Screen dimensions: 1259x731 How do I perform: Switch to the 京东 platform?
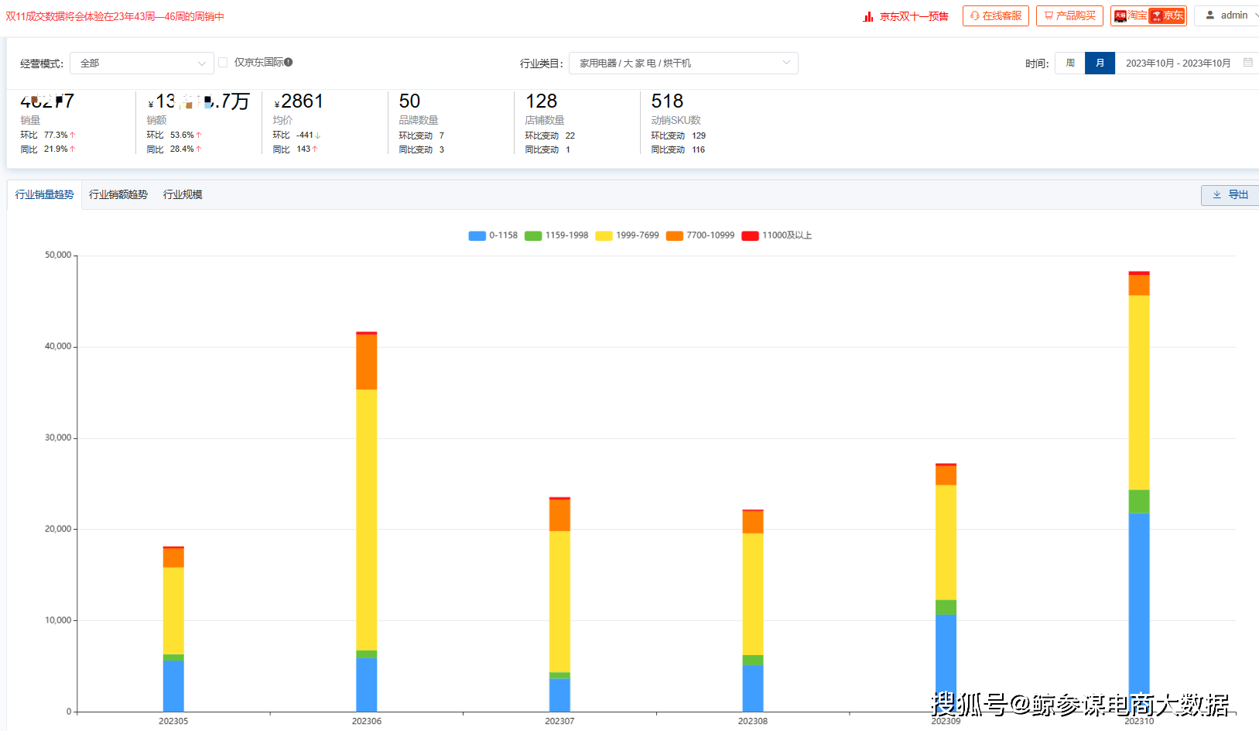click(1168, 15)
